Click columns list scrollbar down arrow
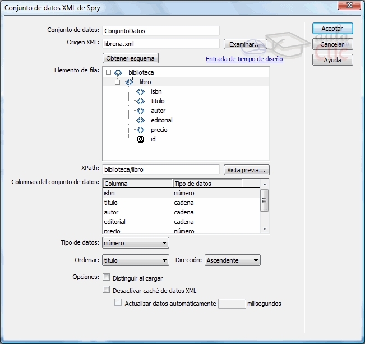Viewport: 365px width, 344px height. click(265, 228)
